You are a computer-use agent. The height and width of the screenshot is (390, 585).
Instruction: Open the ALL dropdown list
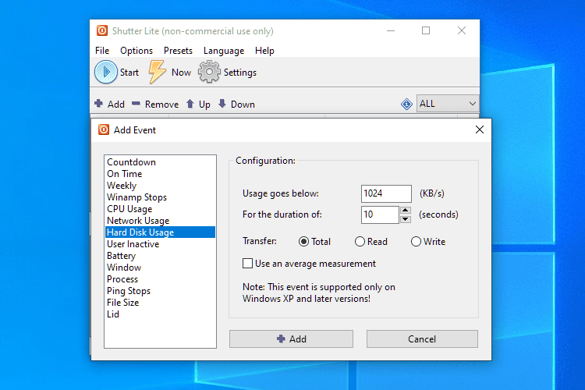click(448, 104)
